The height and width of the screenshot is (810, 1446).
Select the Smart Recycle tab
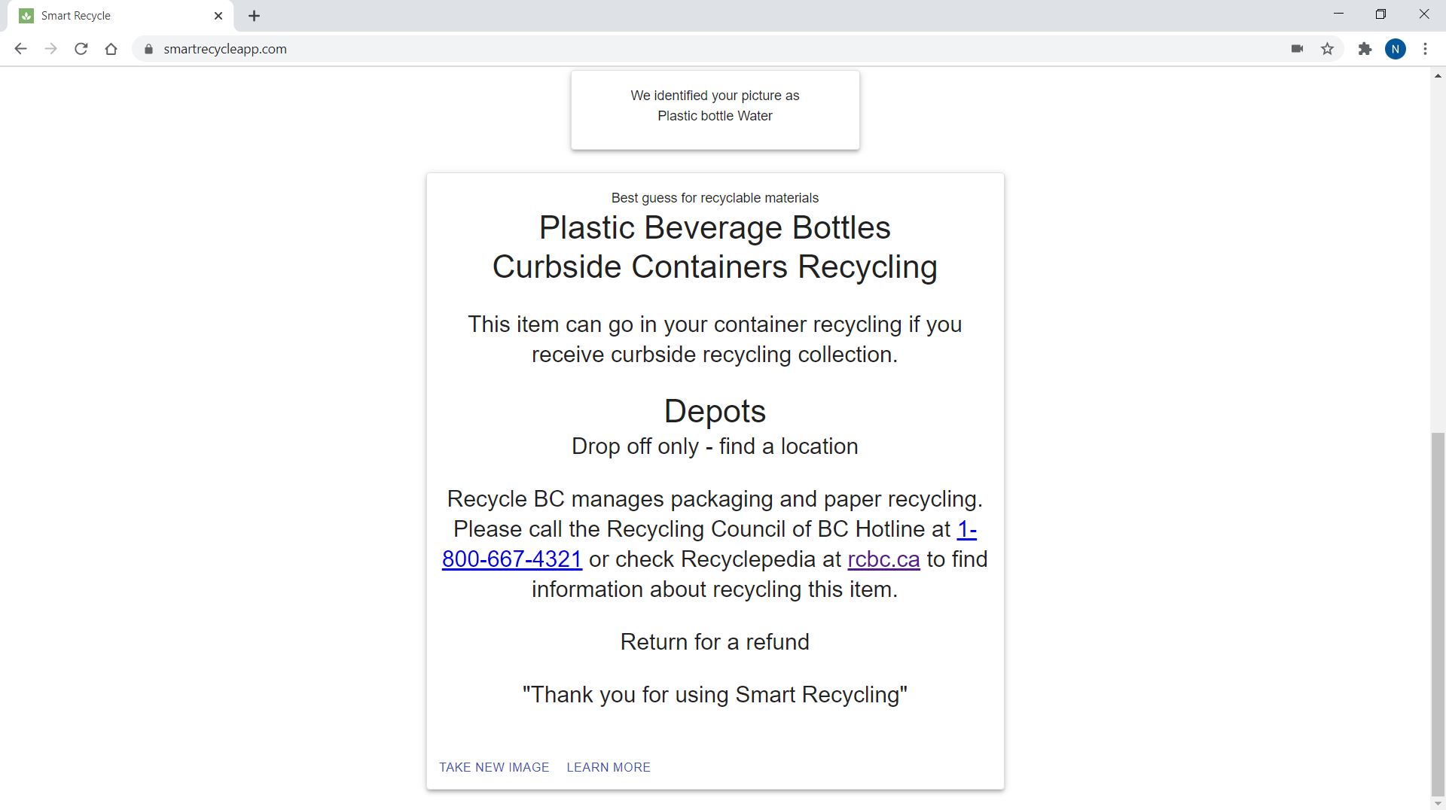(120, 16)
